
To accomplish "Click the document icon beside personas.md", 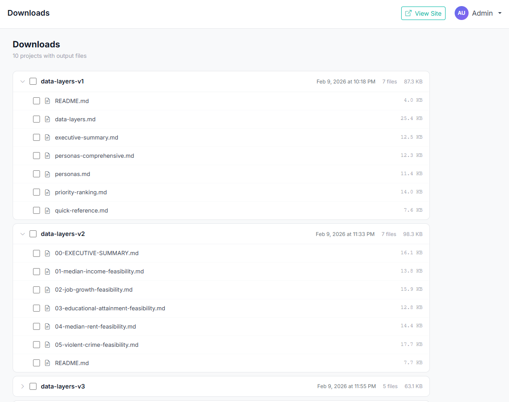I will point(47,173).
